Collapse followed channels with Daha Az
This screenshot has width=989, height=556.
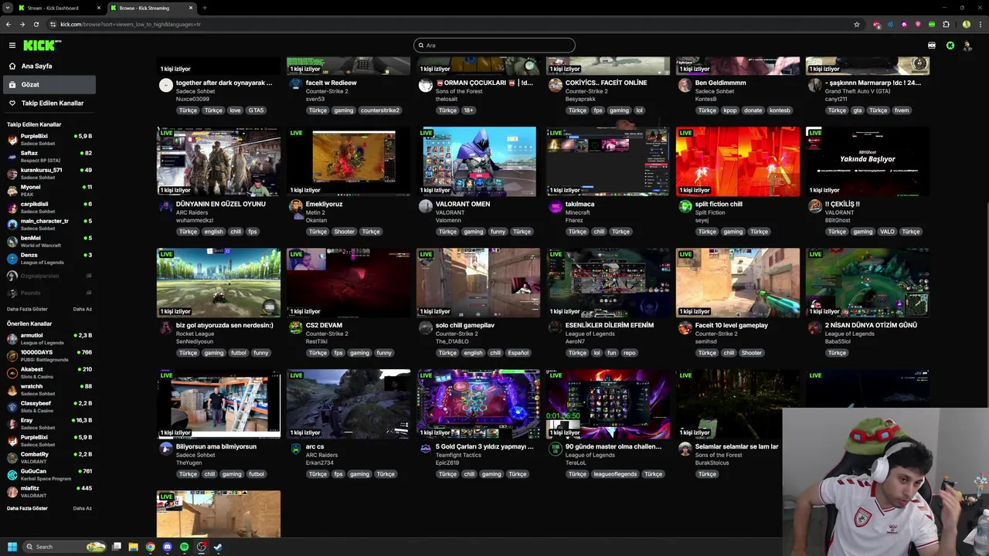click(83, 309)
